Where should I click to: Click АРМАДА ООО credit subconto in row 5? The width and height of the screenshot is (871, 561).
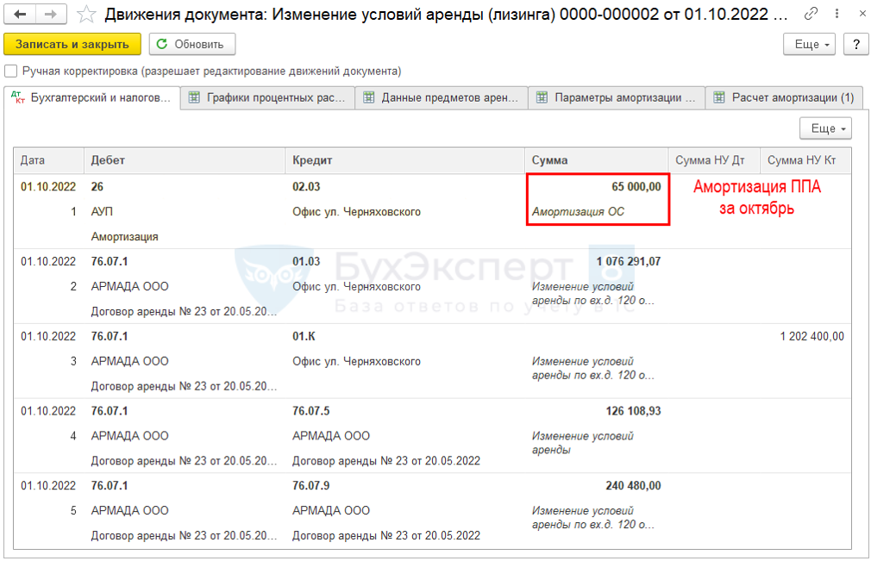pyautogui.click(x=331, y=510)
